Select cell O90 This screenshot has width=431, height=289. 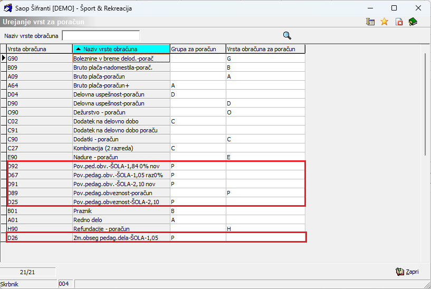click(40, 112)
